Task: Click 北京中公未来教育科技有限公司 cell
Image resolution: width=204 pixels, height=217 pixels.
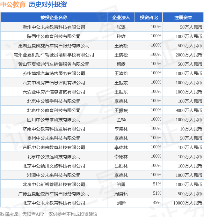Action: click(x=54, y=203)
